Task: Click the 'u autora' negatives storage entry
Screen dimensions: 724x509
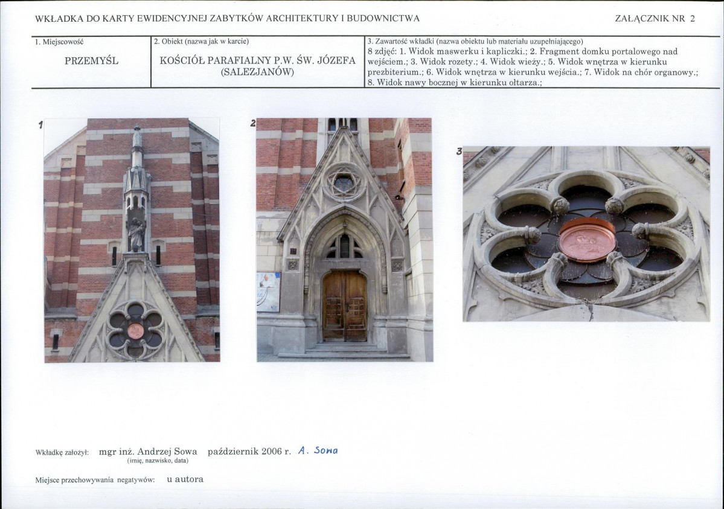Action: [185, 479]
